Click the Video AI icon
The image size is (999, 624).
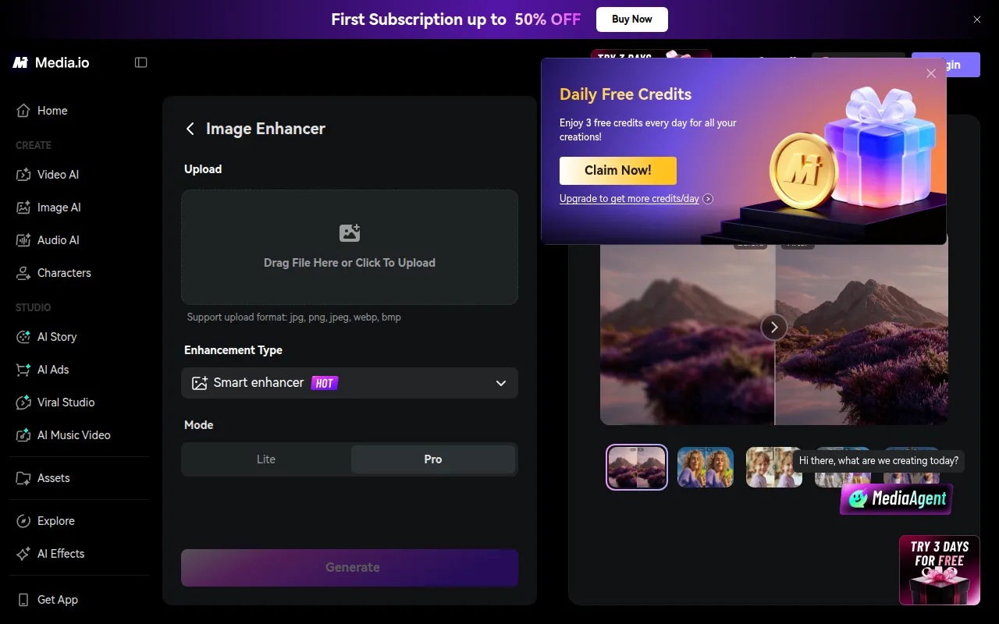click(x=23, y=175)
